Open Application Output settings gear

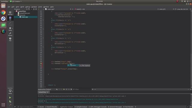tap(71, 89)
